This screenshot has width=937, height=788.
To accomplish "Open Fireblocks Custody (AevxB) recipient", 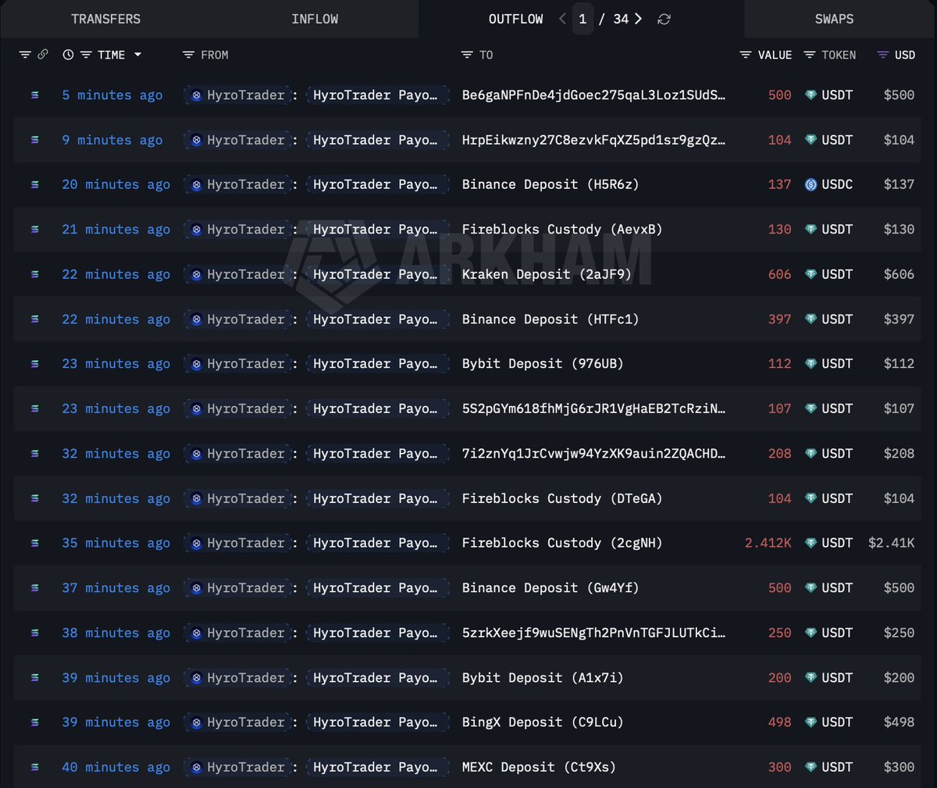I will (x=562, y=230).
